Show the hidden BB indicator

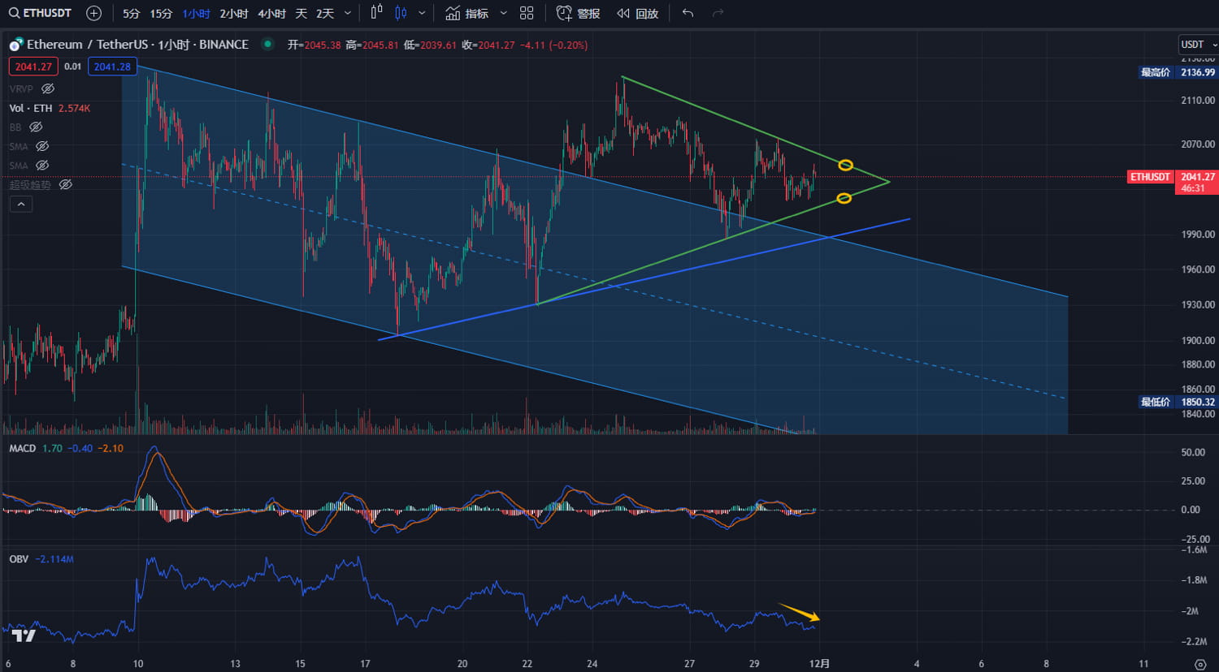tap(36, 127)
